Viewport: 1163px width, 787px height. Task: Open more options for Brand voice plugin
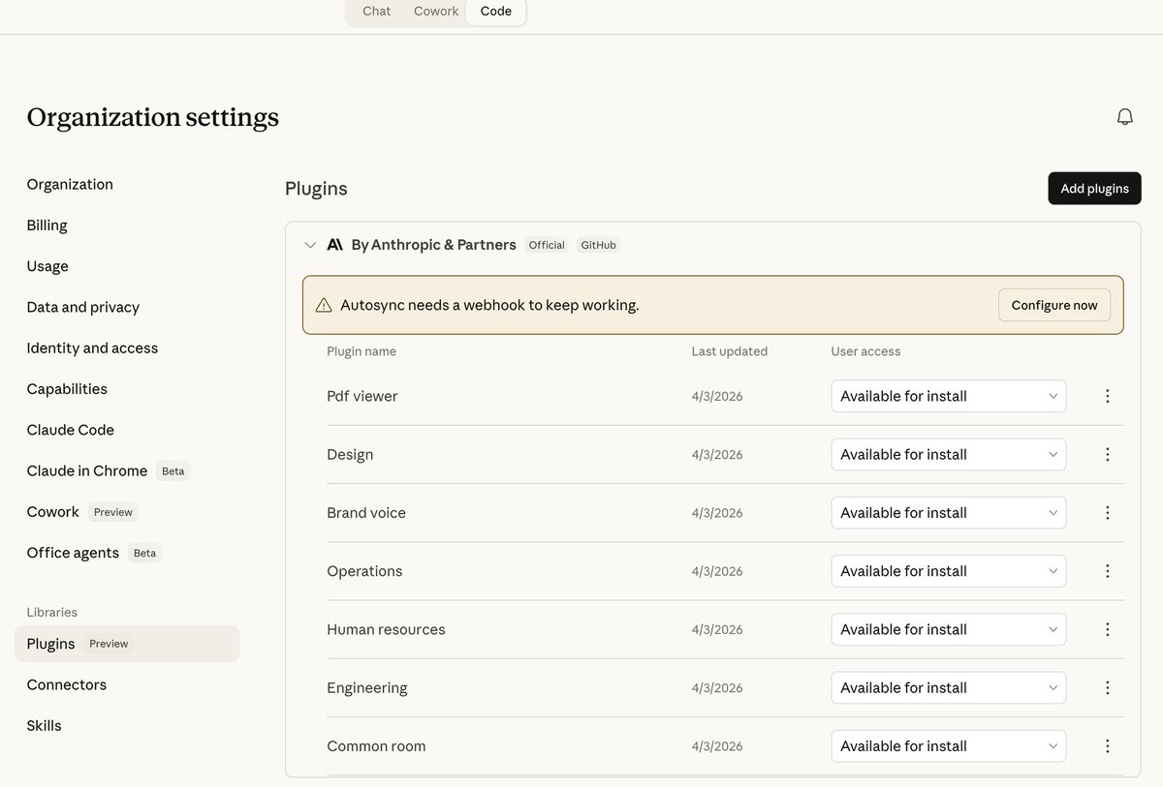pos(1107,513)
